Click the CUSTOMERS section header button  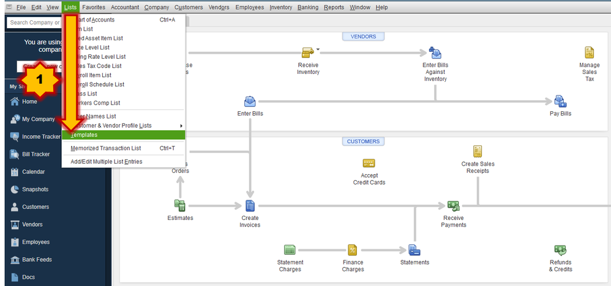pyautogui.click(x=363, y=141)
